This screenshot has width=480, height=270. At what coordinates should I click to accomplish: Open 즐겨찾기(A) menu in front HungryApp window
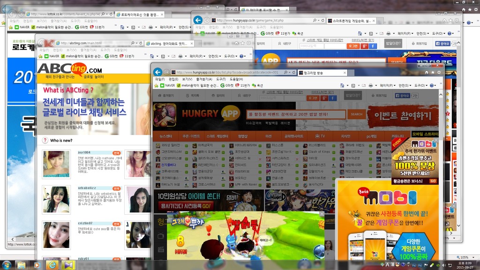[x=204, y=79]
